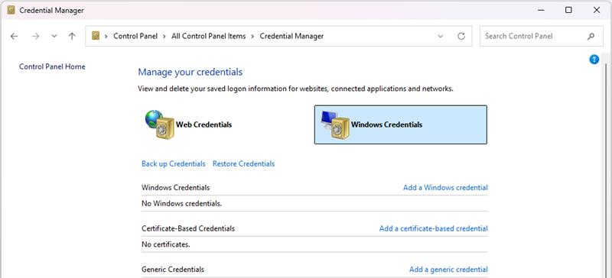
Task: Click Back up Credentials link
Action: (x=174, y=163)
